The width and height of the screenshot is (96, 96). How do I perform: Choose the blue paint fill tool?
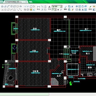[34, 10]
